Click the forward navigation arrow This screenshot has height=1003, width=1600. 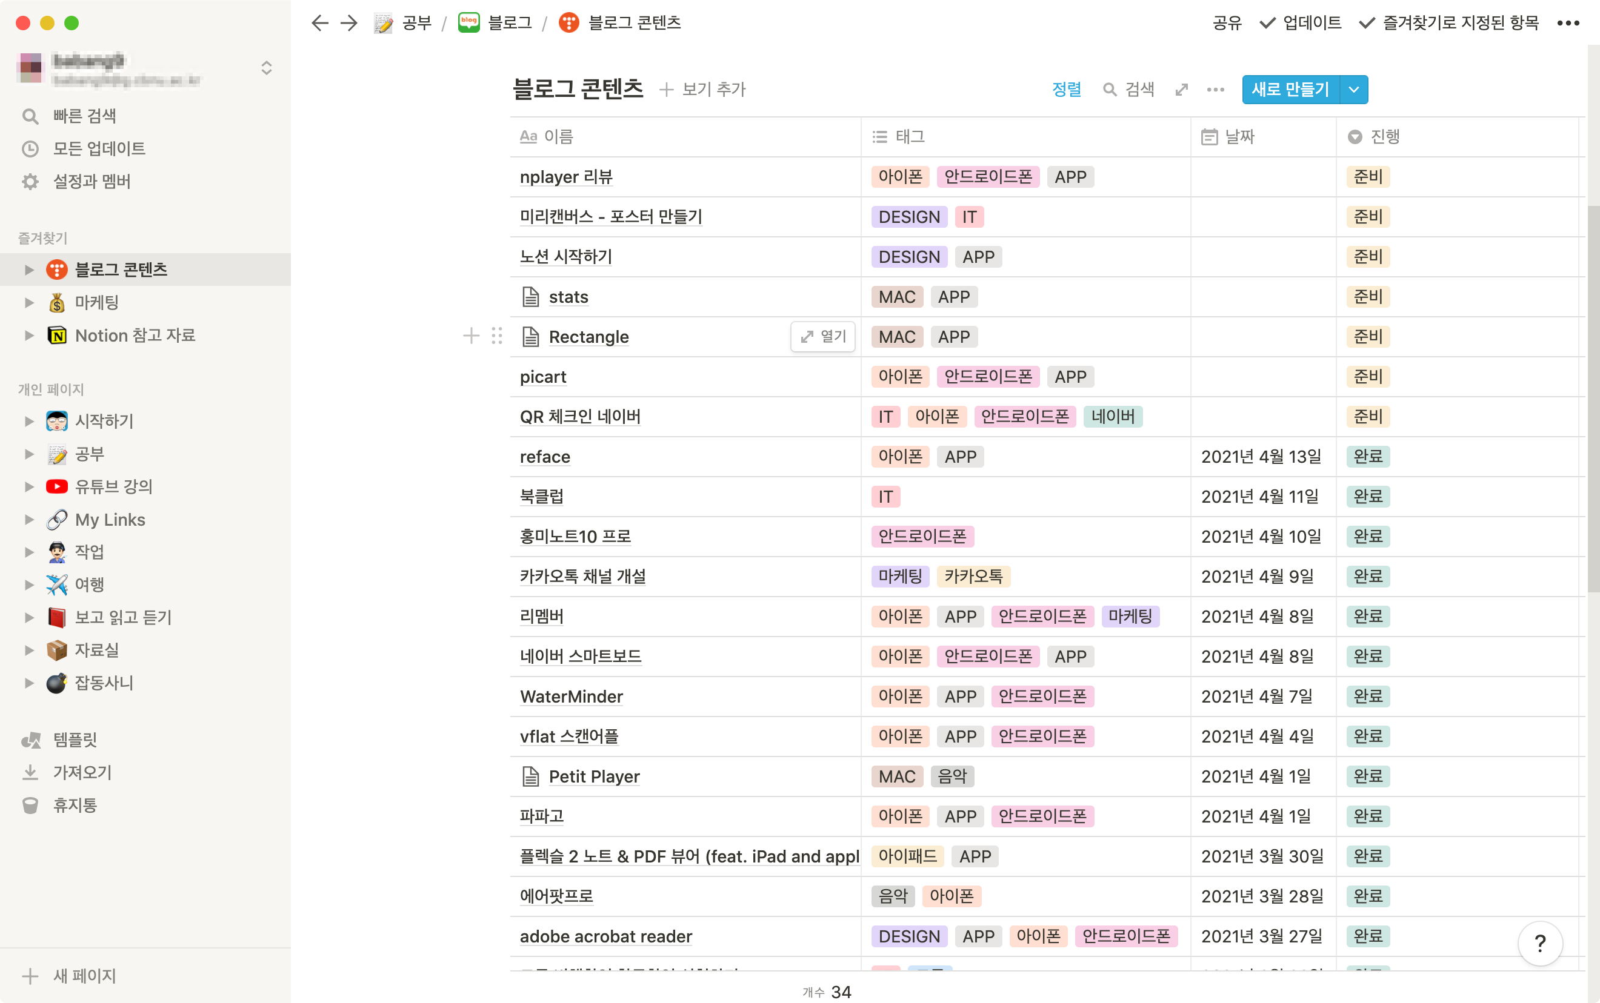[349, 23]
